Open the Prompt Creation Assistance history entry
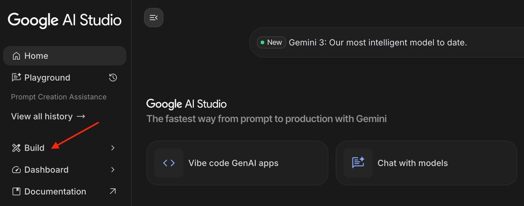The width and height of the screenshot is (524, 206). click(x=59, y=97)
